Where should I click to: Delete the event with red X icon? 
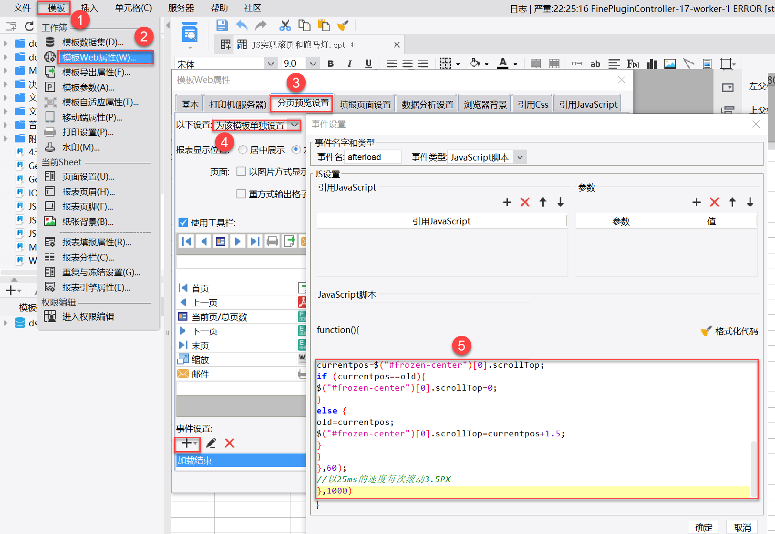(229, 443)
